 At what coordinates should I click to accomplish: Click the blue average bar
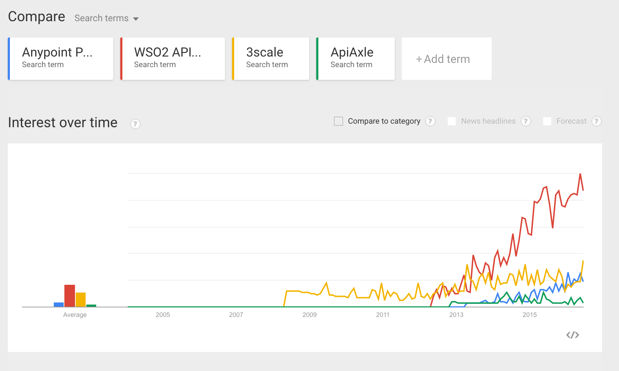59,305
